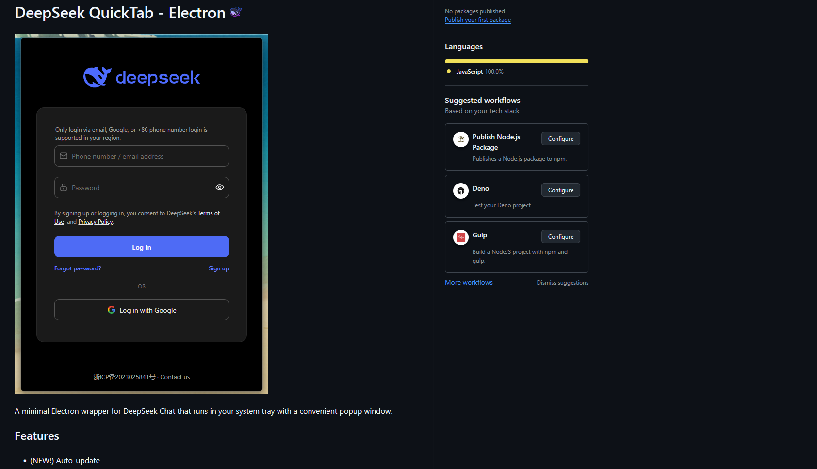Screen dimensions: 817x469
Task: Configure the Publish Node.js Package workflow
Action: (560, 139)
